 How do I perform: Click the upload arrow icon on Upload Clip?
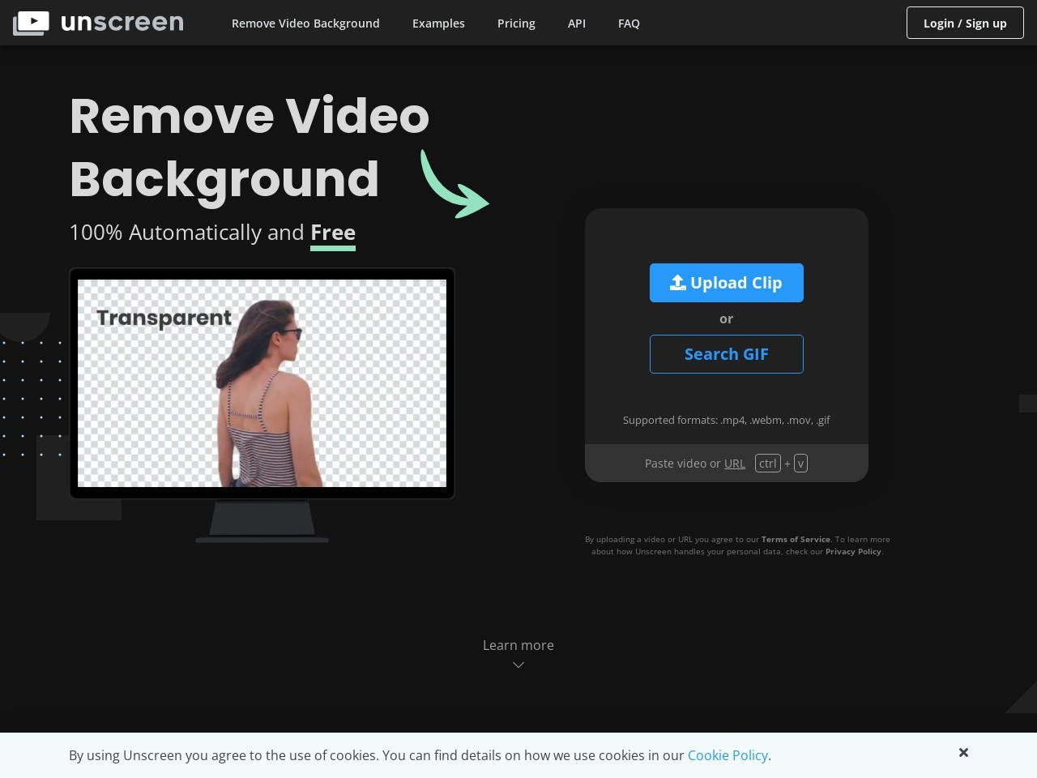pyautogui.click(x=677, y=282)
